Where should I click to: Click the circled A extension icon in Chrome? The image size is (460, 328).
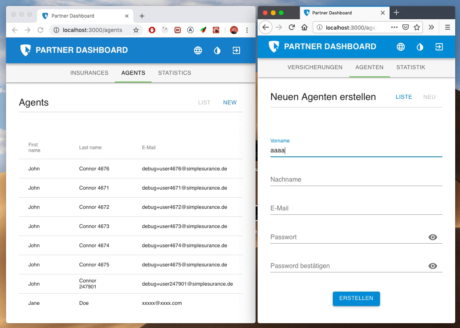click(190, 30)
